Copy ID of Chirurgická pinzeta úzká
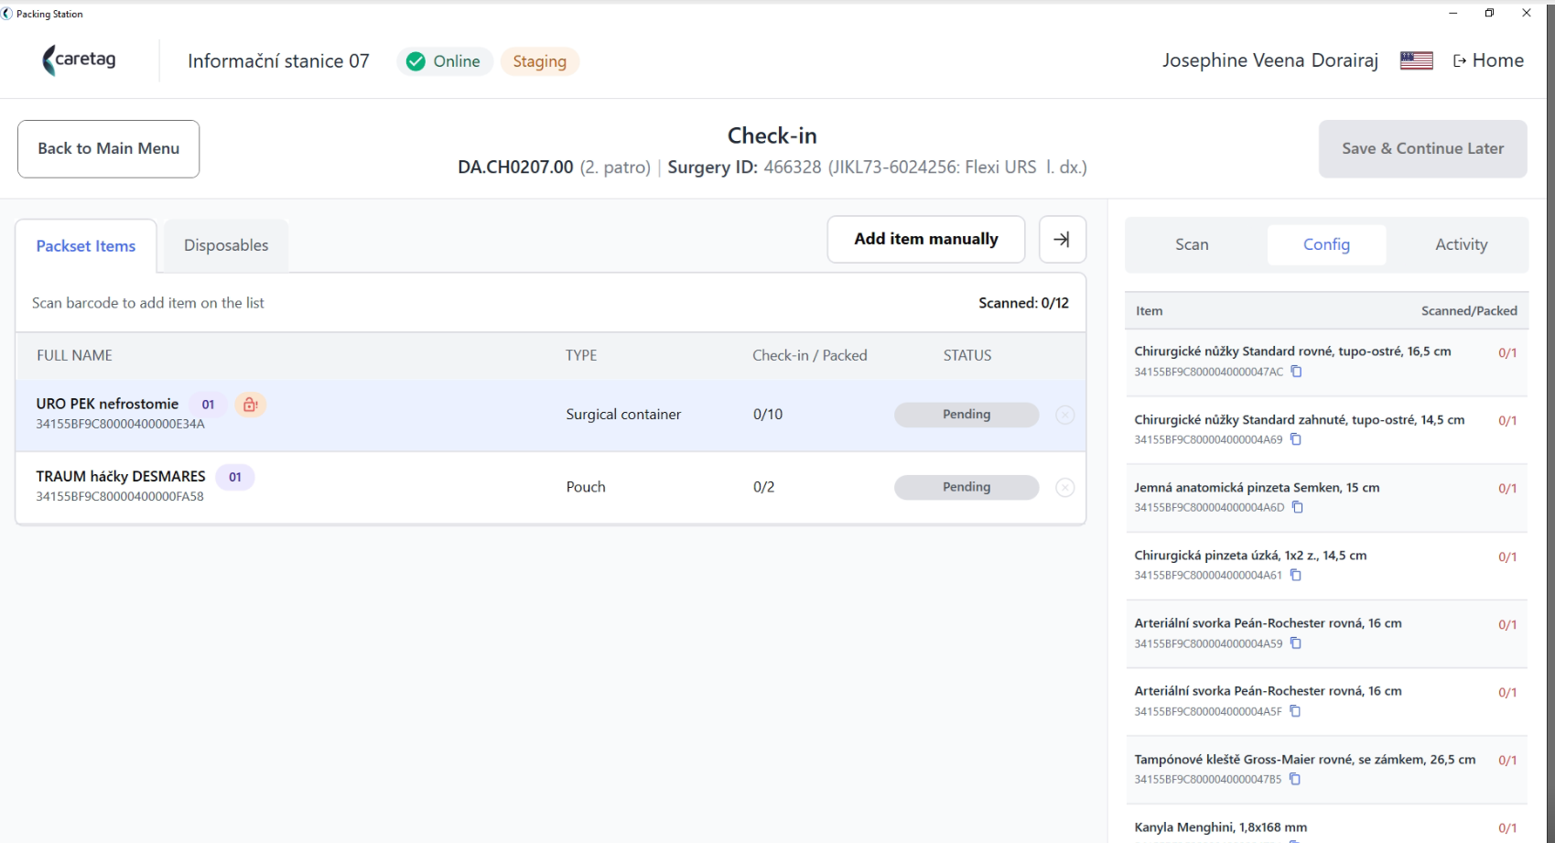This screenshot has height=843, width=1555. [x=1295, y=576]
